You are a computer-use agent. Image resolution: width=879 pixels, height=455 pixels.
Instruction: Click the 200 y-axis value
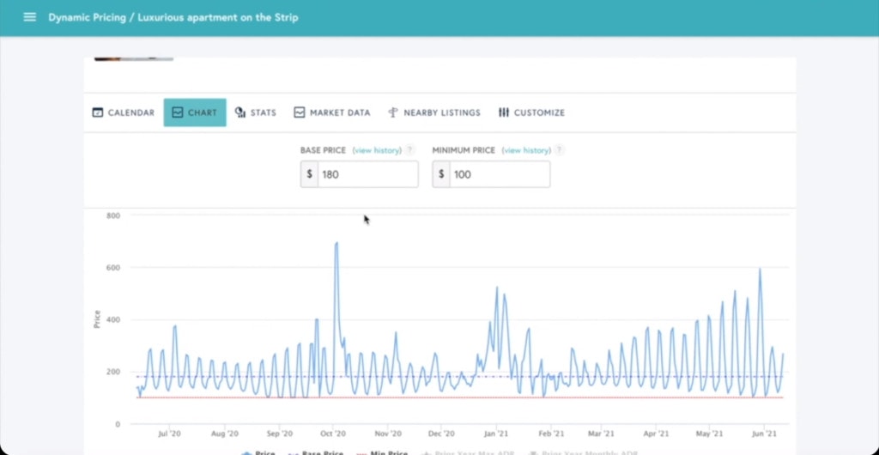[113, 372]
